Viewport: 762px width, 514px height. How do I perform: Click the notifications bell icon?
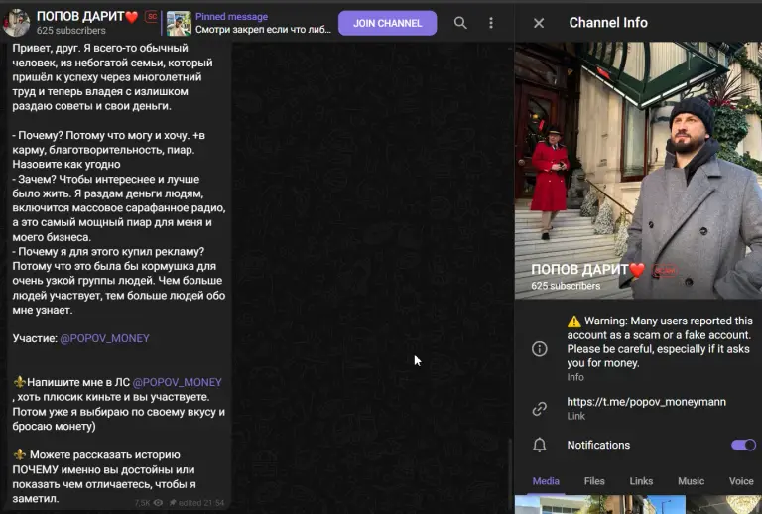coord(540,445)
